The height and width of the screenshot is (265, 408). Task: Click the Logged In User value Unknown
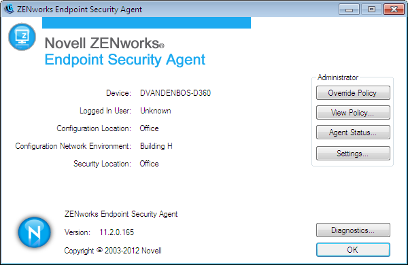155,111
